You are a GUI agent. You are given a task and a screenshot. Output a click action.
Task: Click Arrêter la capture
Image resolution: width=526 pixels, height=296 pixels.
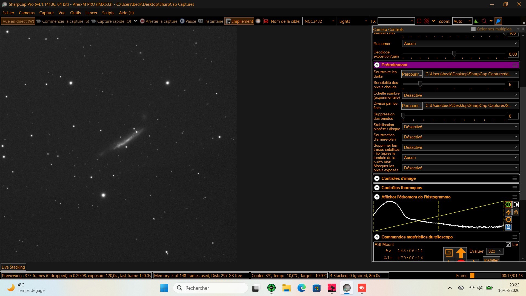coord(159,21)
